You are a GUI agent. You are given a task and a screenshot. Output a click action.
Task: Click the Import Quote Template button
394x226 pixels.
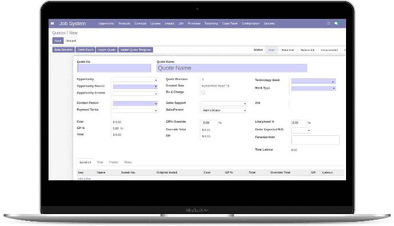pos(136,50)
